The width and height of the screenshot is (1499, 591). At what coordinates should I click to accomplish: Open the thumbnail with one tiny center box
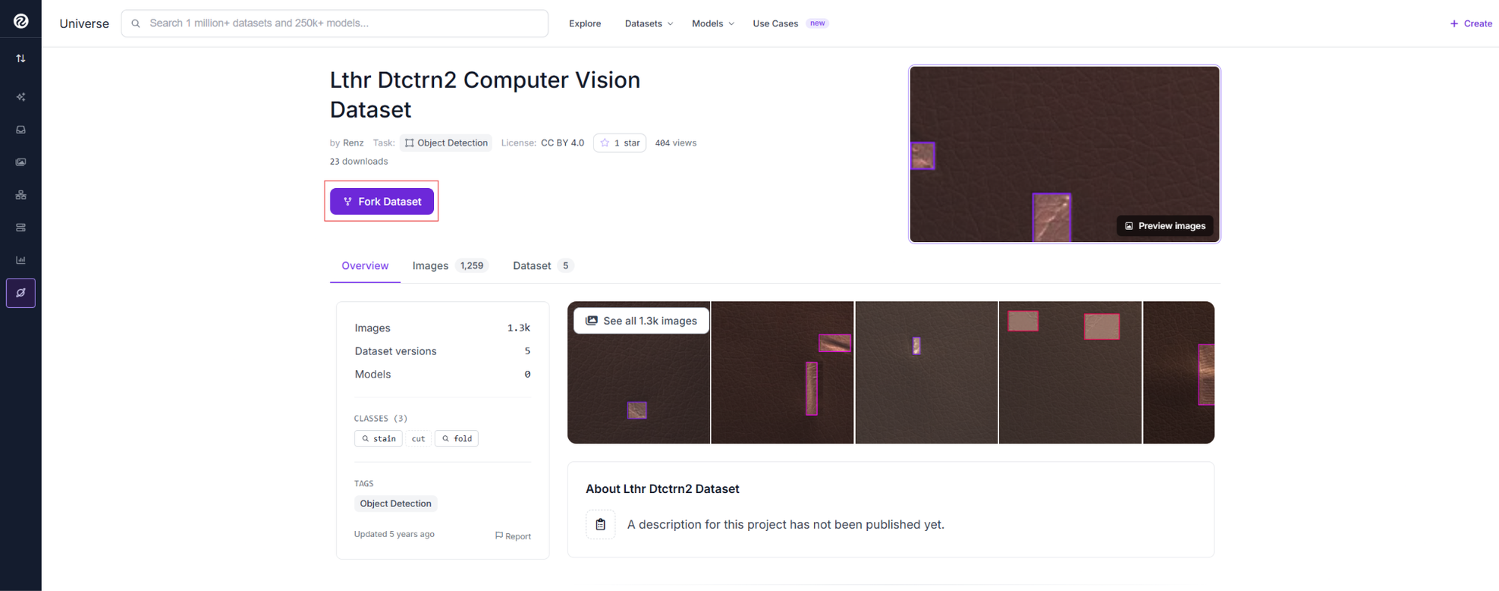(x=926, y=372)
